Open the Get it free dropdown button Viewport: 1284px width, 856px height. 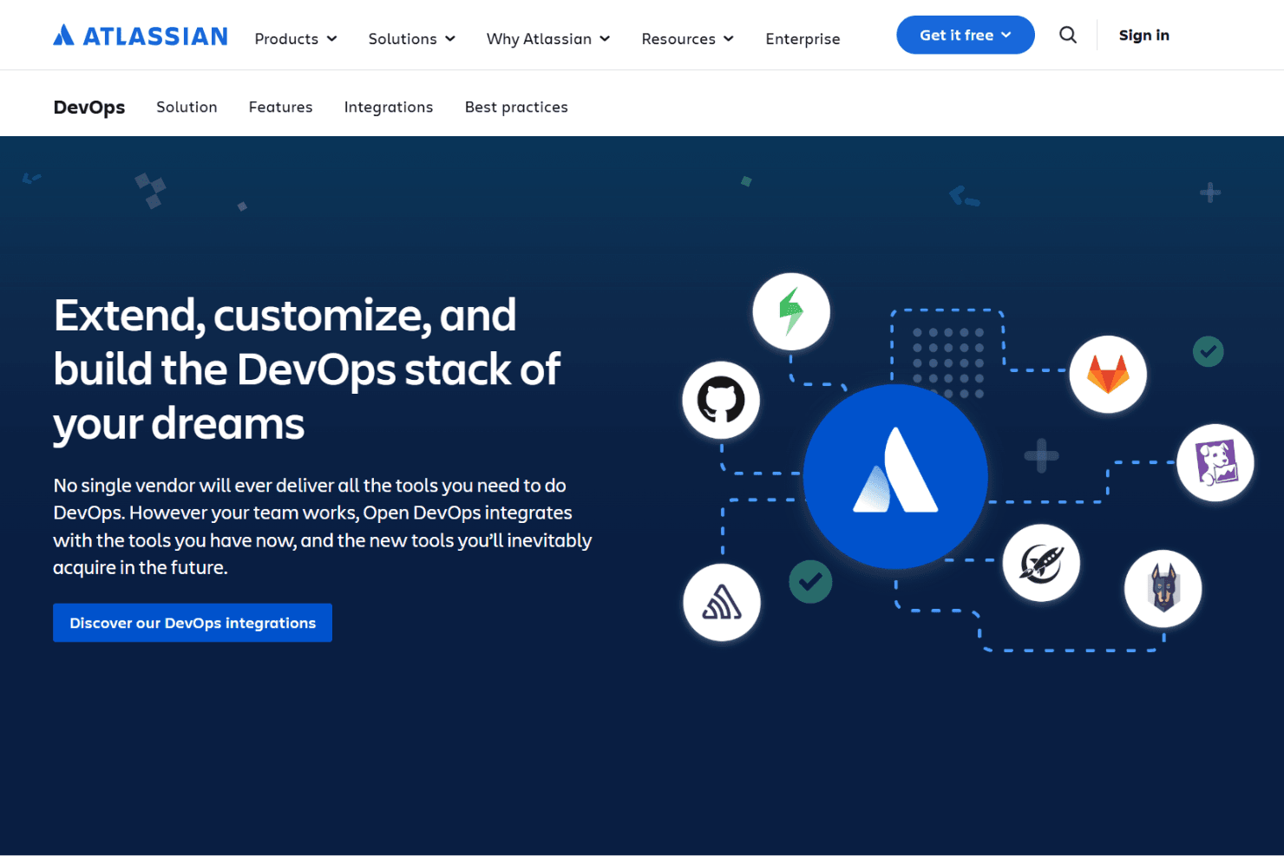tap(966, 35)
